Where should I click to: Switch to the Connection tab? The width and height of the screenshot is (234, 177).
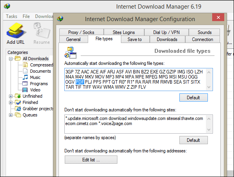(202, 39)
